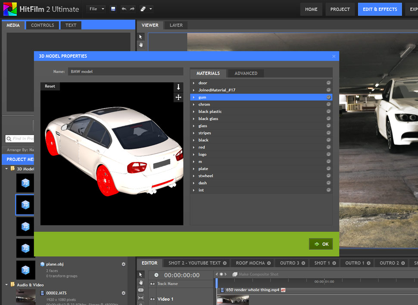Image resolution: width=418 pixels, height=305 pixels.
Task: Select the viewer selection arrow tool
Action: point(141,37)
